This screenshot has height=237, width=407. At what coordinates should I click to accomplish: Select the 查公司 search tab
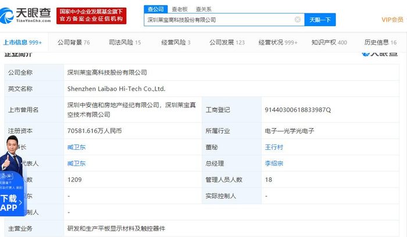click(156, 9)
